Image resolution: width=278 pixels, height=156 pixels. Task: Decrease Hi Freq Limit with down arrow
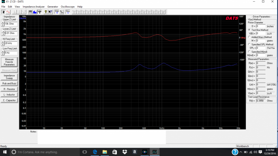[x=3, y=44]
